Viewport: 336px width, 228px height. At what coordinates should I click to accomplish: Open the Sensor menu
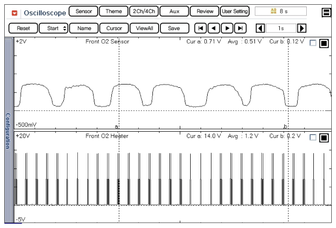(84, 11)
